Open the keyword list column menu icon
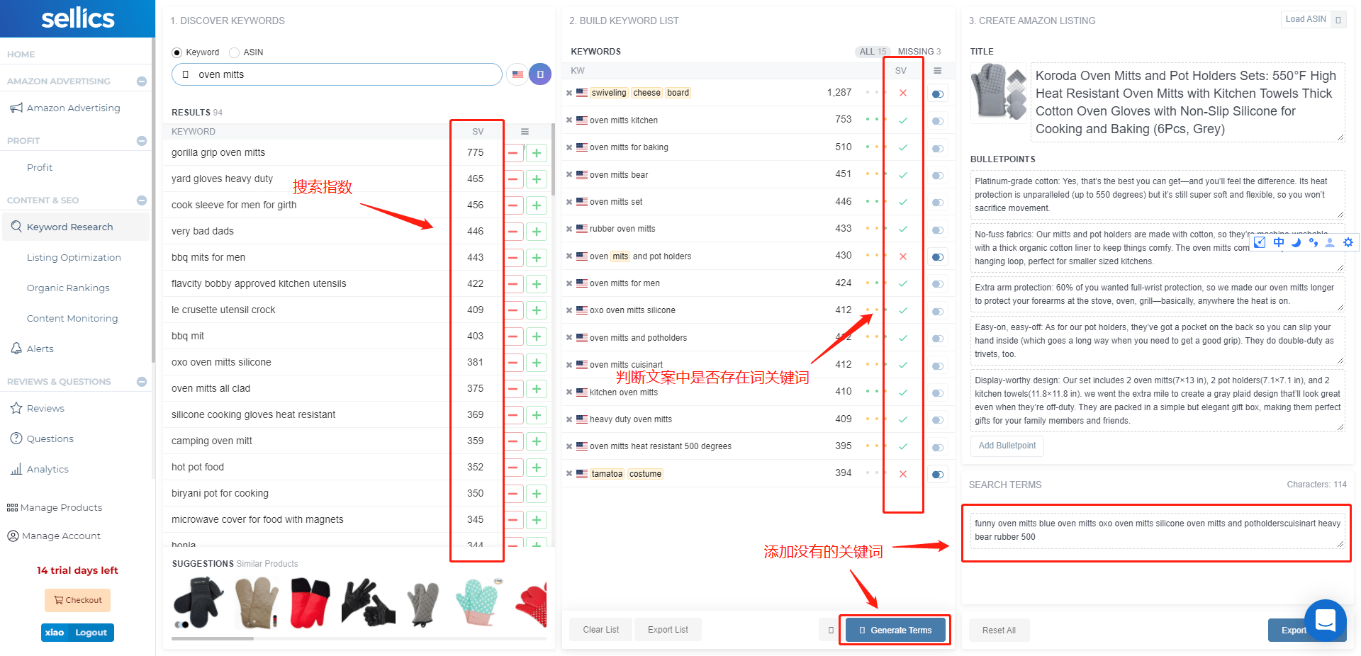Image resolution: width=1361 pixels, height=656 pixels. [x=937, y=71]
